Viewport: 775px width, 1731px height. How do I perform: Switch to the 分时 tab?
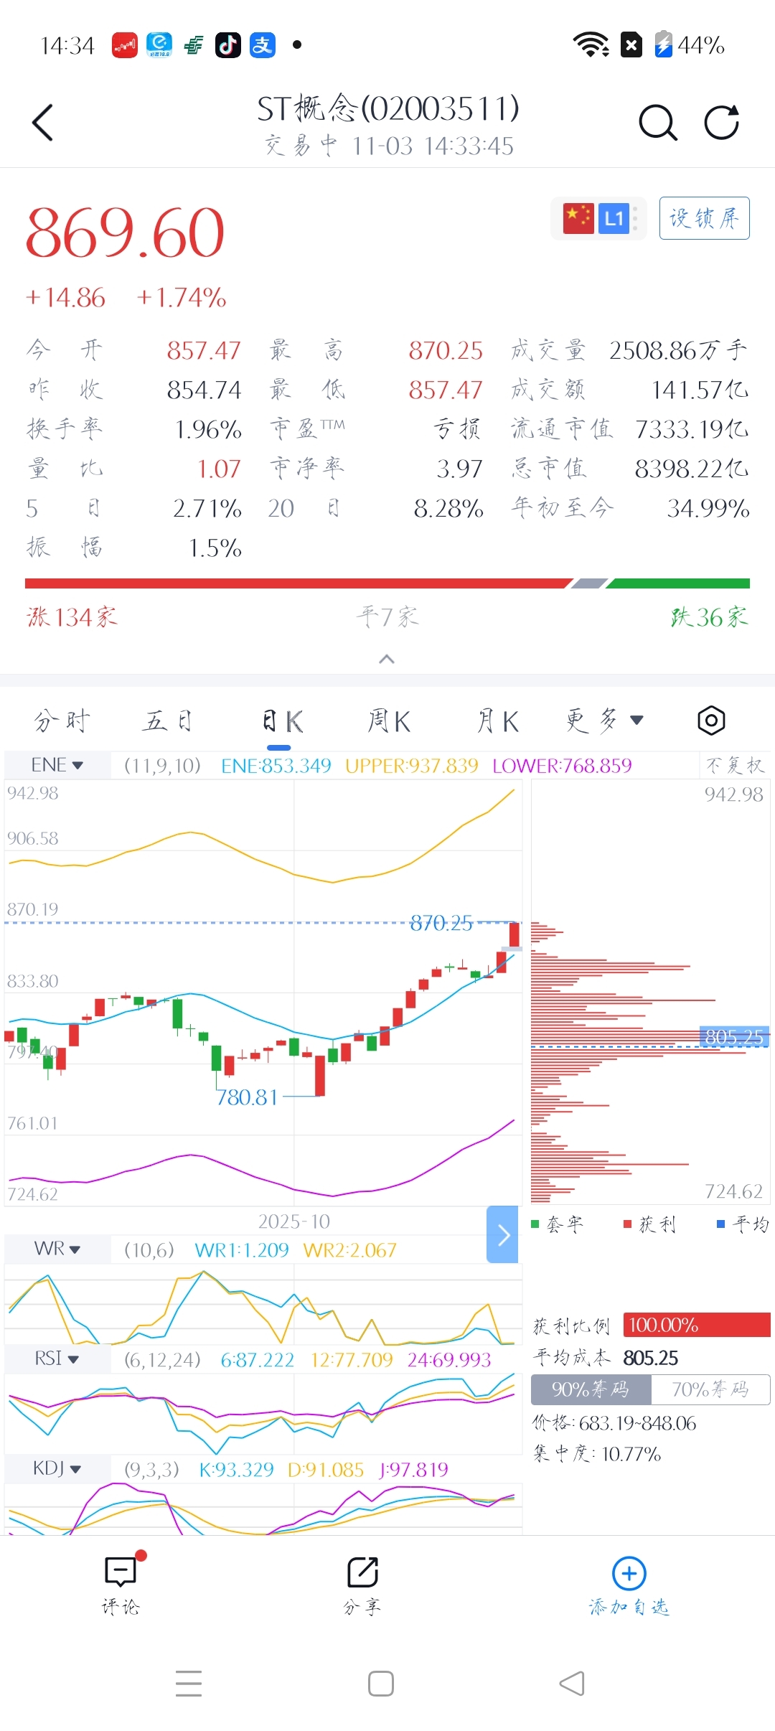62,721
